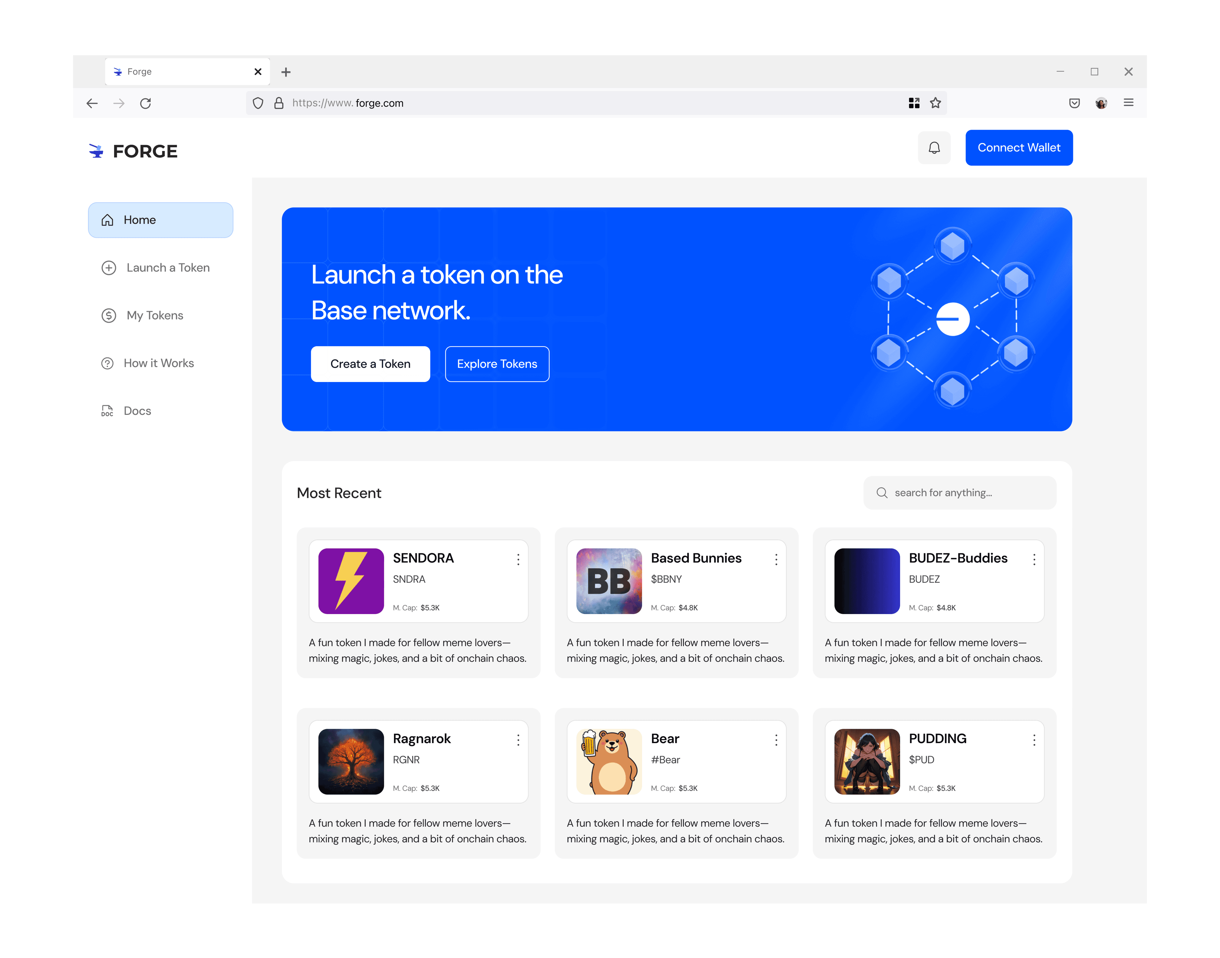Reload the page with refresh icon
Image resolution: width=1220 pixels, height=958 pixels.
click(146, 103)
